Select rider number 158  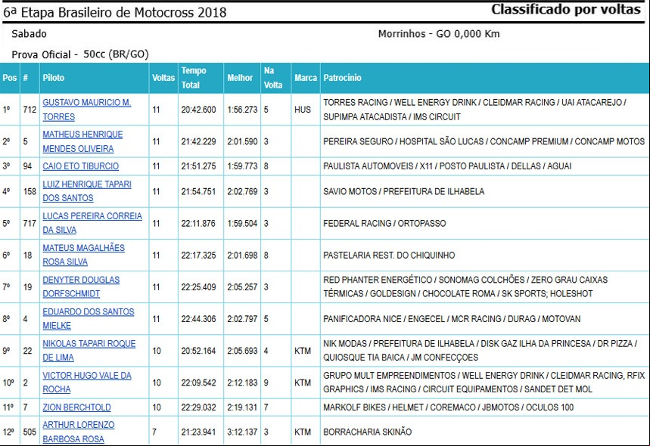click(30, 191)
